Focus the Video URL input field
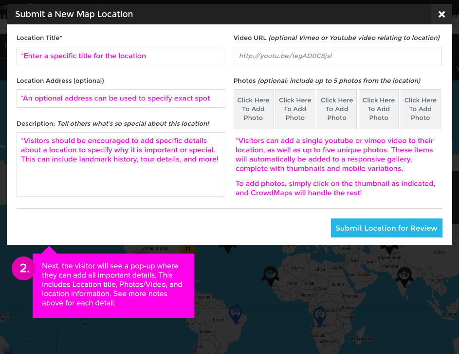This screenshot has height=354, width=459. 337,56
